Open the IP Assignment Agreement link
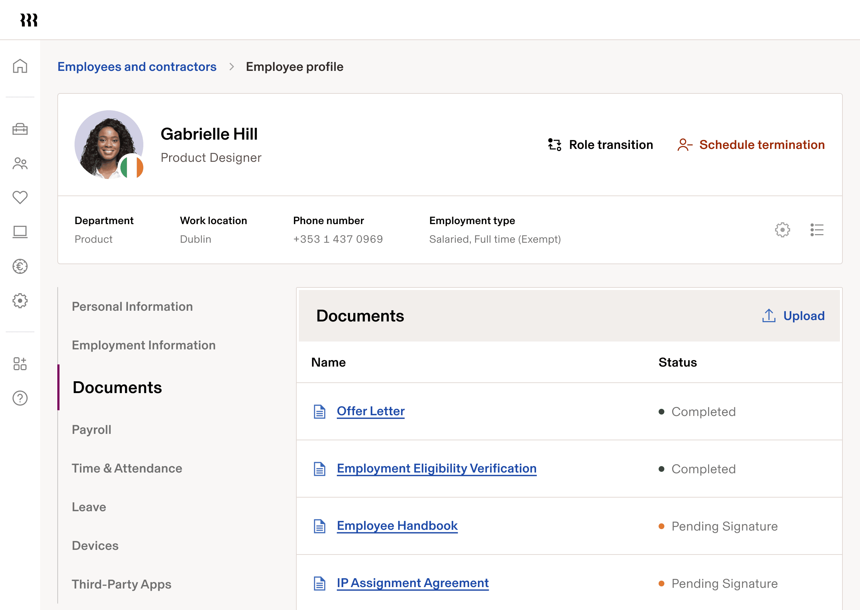Screen dimensions: 860x610 coord(412,583)
